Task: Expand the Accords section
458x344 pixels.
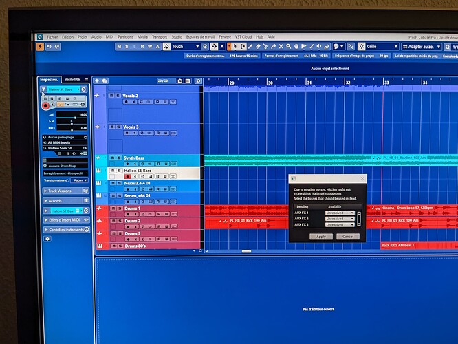Action: [66, 201]
